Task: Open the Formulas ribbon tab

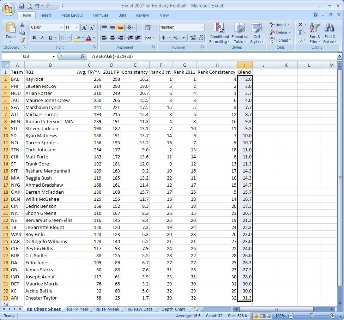Action: (x=100, y=15)
